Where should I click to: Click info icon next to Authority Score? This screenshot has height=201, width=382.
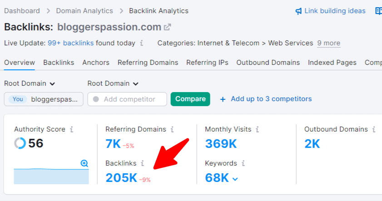click(x=71, y=129)
